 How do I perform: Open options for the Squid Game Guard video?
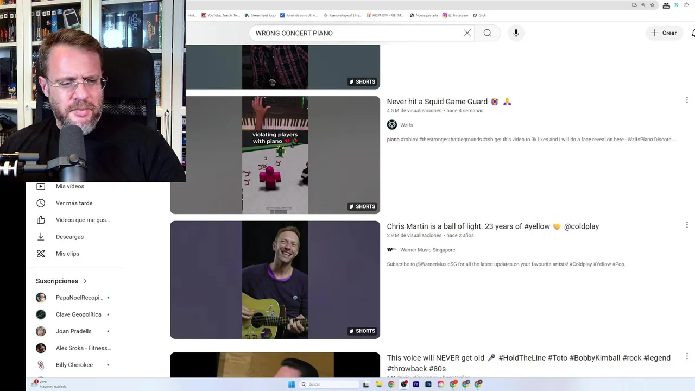[x=687, y=100]
